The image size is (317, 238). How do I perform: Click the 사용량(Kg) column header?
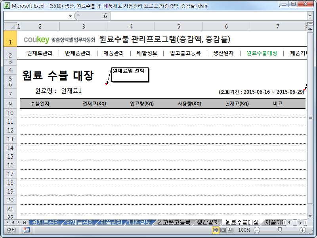(x=189, y=104)
